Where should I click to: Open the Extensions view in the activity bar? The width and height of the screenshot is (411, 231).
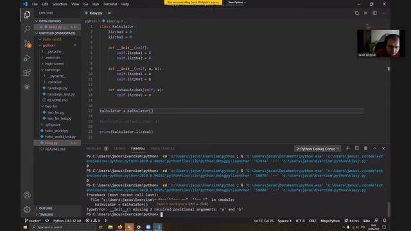27,72
